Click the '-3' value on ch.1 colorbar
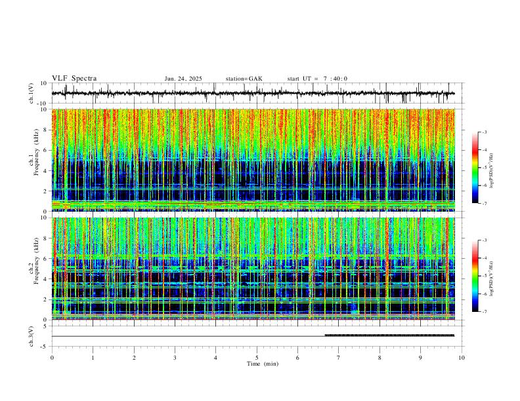This screenshot has height=401, width=520. [x=485, y=132]
